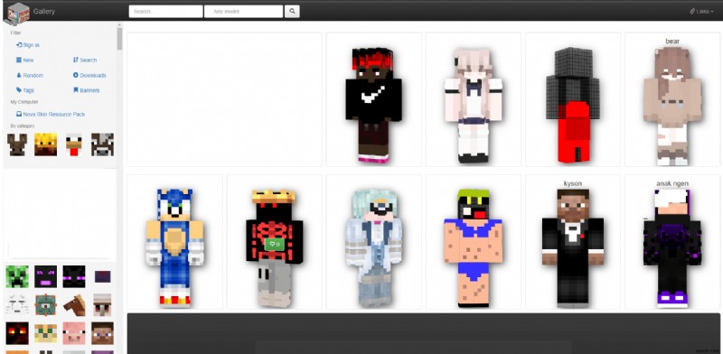723x354 pixels.
Task: Select the ocelot category icon
Action: pos(46,333)
